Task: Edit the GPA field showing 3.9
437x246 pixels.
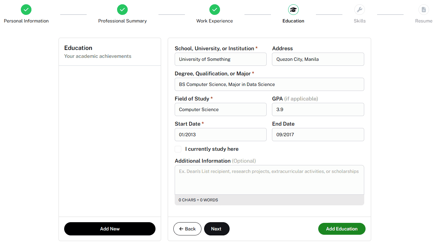Action: [318, 109]
